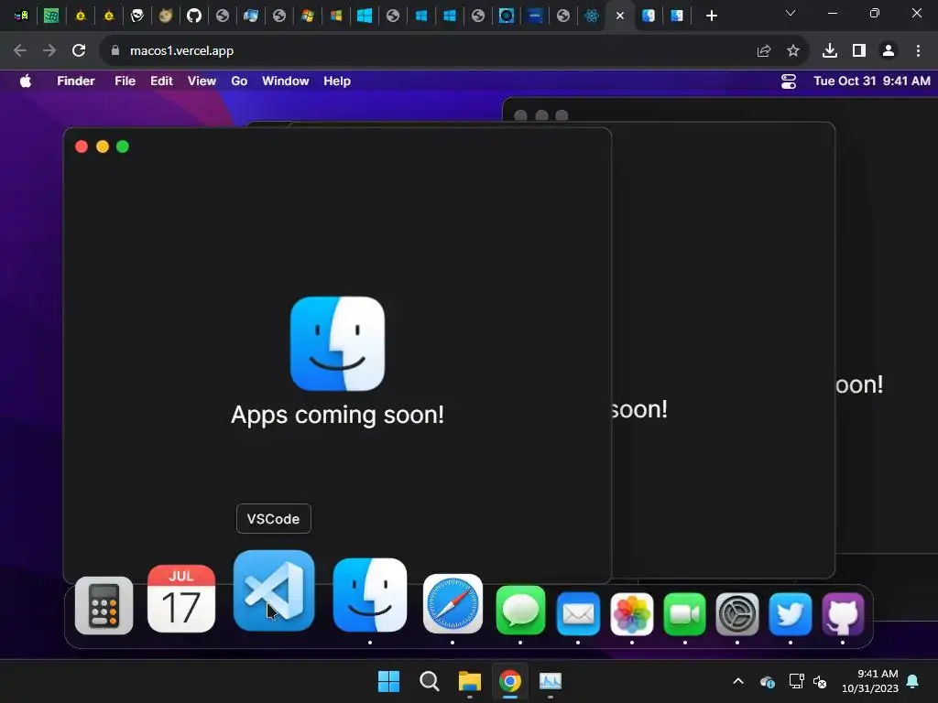Open the Window menu
Viewport: 938px width, 703px height.
(x=286, y=81)
